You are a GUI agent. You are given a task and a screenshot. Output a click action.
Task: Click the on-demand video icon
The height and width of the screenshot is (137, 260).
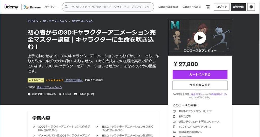174,111
